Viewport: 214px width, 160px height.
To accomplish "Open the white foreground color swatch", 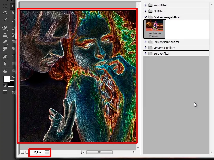I will (x=7, y=79).
